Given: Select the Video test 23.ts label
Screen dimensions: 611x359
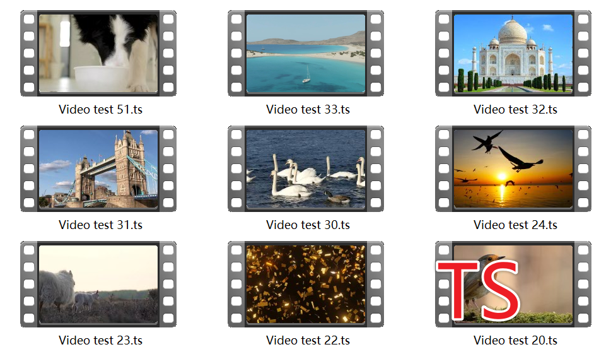Looking at the screenshot, I should pyautogui.click(x=100, y=340).
